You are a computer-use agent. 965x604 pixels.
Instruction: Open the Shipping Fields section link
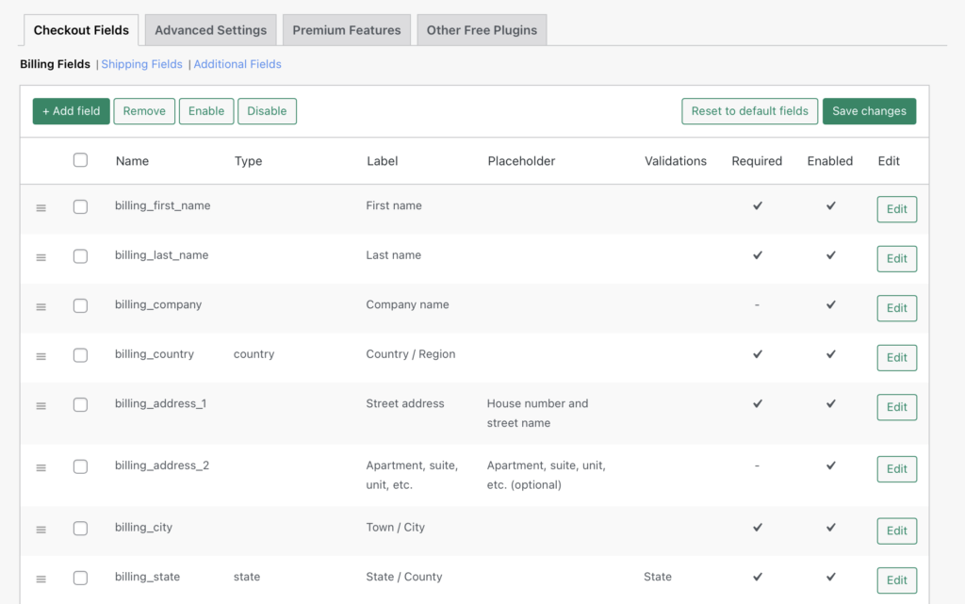click(141, 64)
